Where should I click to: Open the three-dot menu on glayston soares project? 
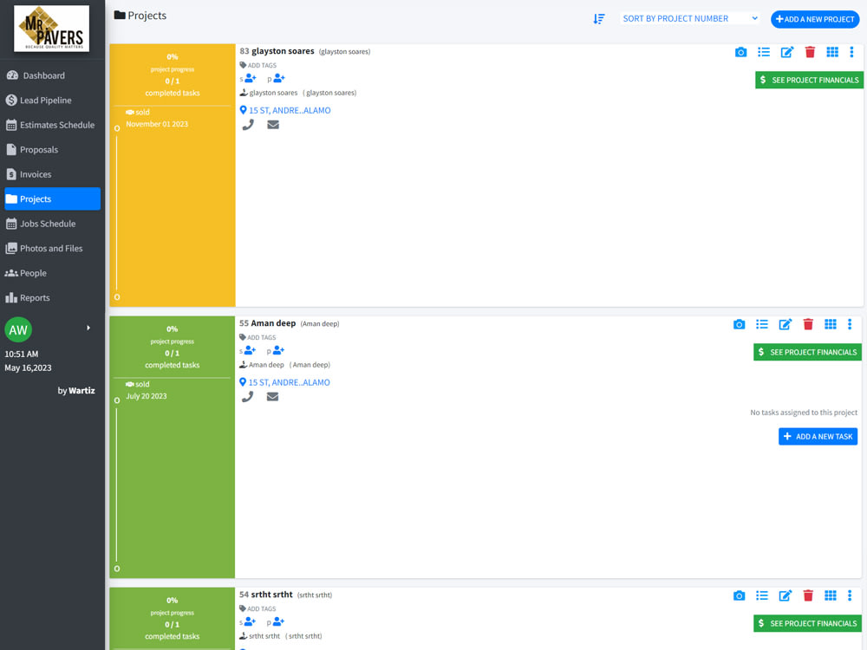point(851,52)
